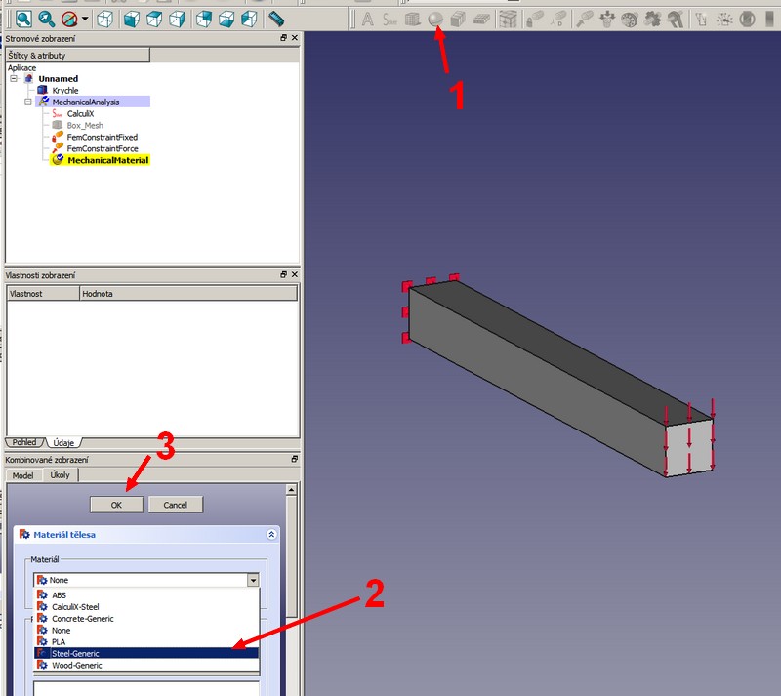Click the material sphere toolbar icon
This screenshot has width=781, height=696.
[x=435, y=19]
